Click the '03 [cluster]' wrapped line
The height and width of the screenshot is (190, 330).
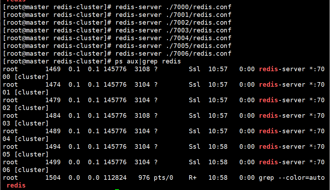pyautogui.click(x=25, y=124)
